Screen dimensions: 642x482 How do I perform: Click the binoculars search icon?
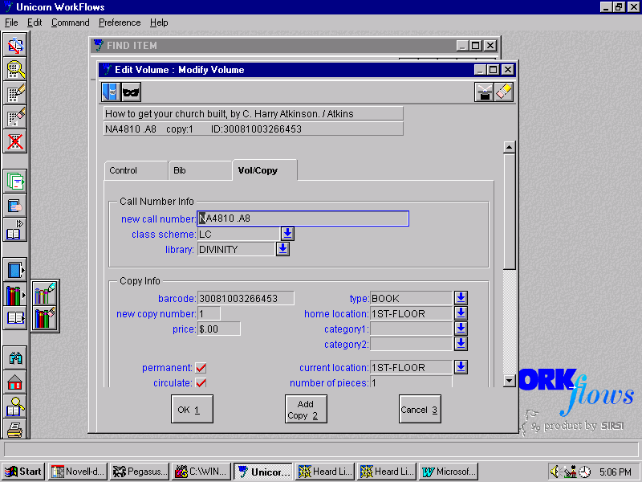click(x=15, y=357)
